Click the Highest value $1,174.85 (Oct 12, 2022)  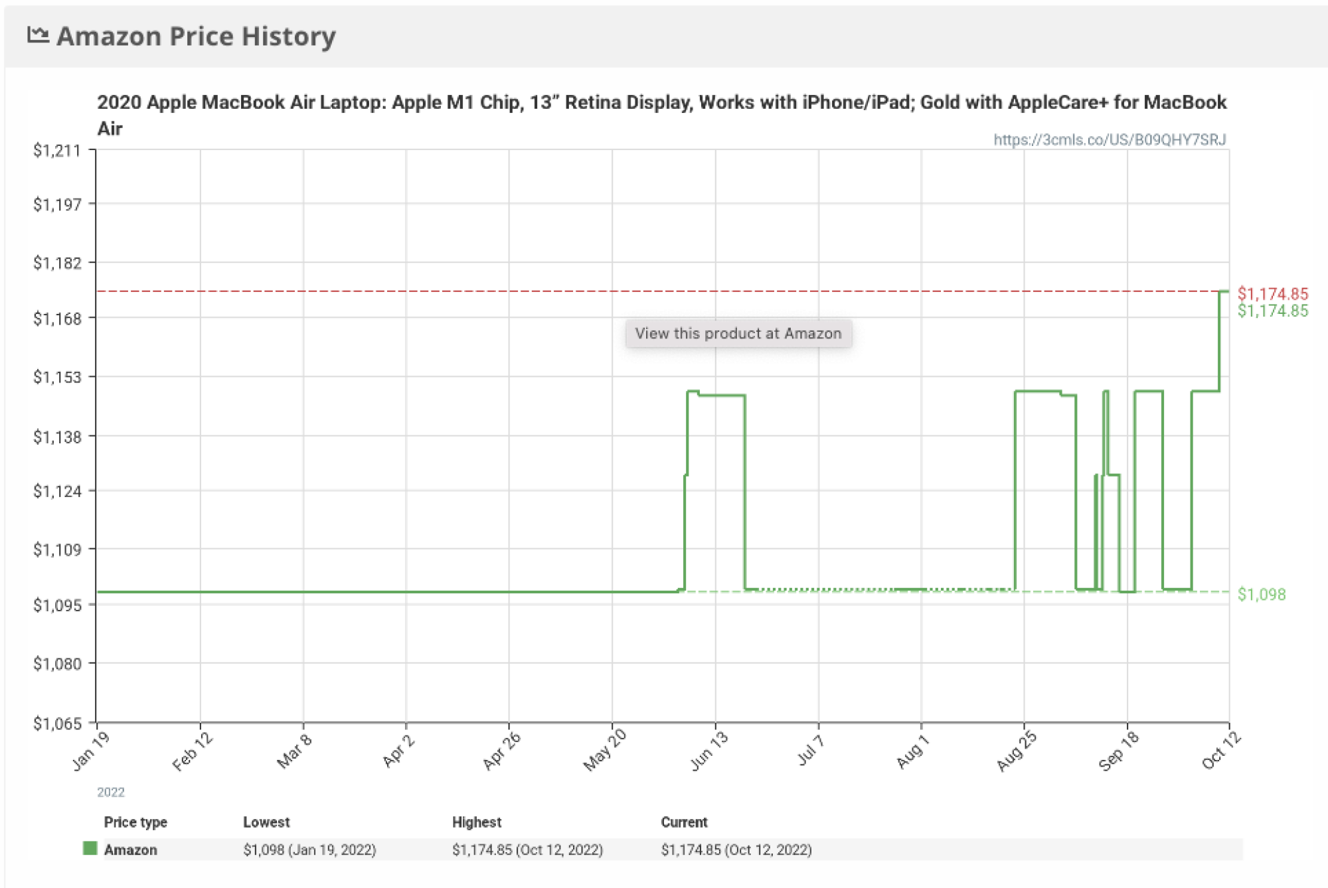click(527, 850)
